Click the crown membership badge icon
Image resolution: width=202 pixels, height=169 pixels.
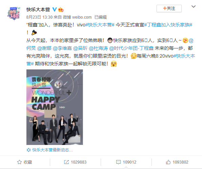pyautogui.click(x=61, y=9)
